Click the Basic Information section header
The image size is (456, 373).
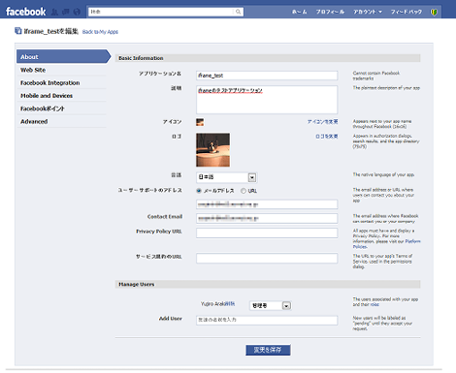pos(268,58)
